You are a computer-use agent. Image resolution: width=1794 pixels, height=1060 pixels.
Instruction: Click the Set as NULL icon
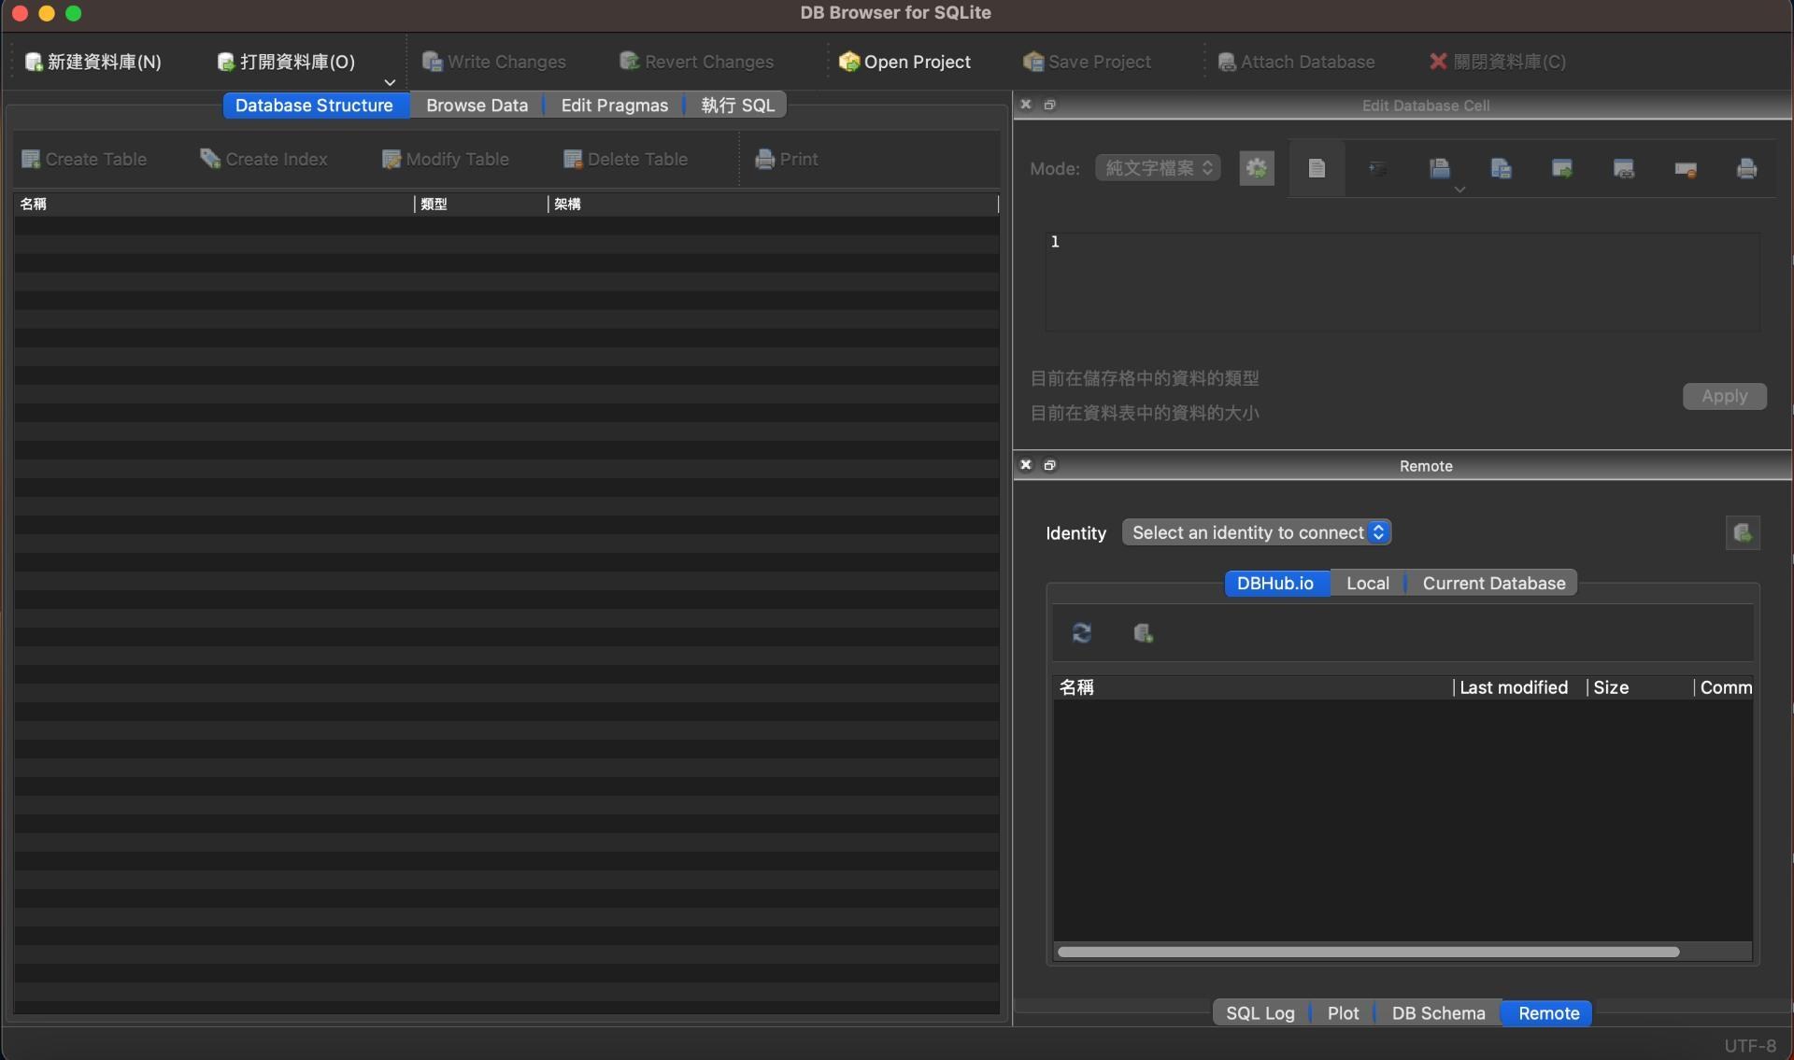1685,169
